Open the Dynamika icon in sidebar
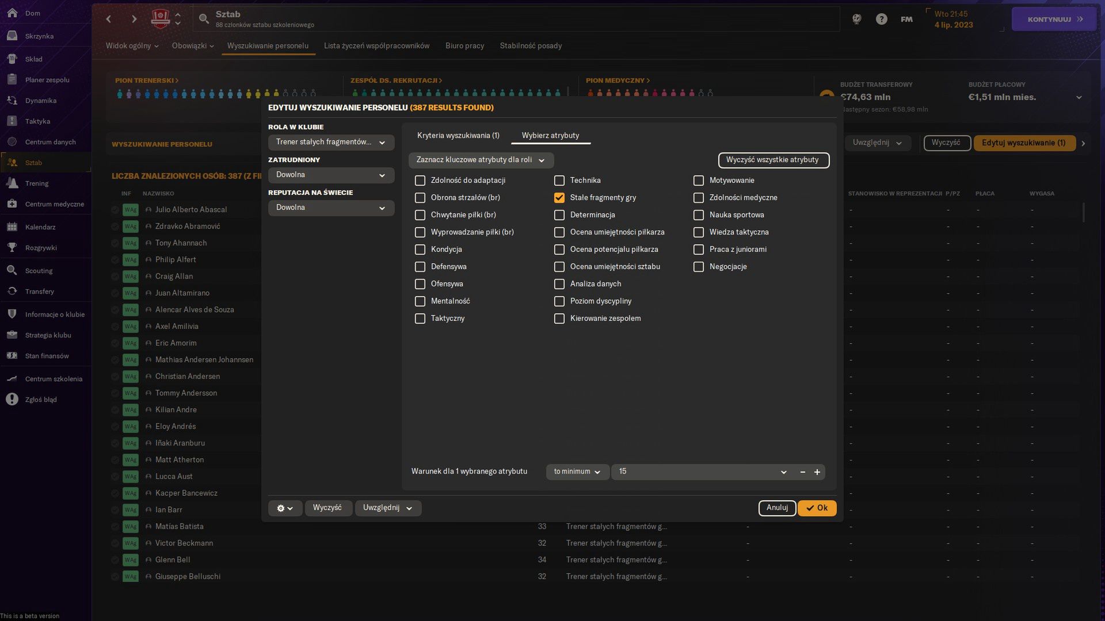The height and width of the screenshot is (621, 1105). [x=12, y=101]
